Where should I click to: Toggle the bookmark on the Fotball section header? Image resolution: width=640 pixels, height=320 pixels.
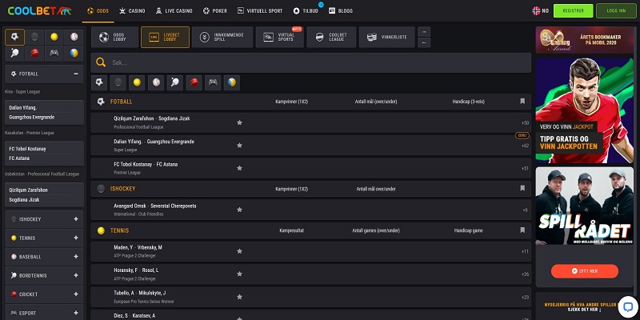522,102
